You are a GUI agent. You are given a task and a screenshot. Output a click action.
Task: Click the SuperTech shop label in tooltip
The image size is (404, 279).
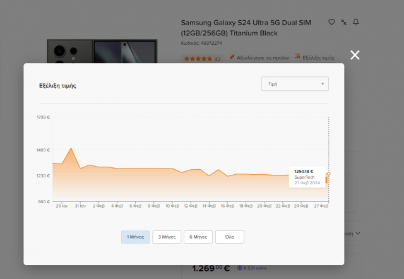304,177
